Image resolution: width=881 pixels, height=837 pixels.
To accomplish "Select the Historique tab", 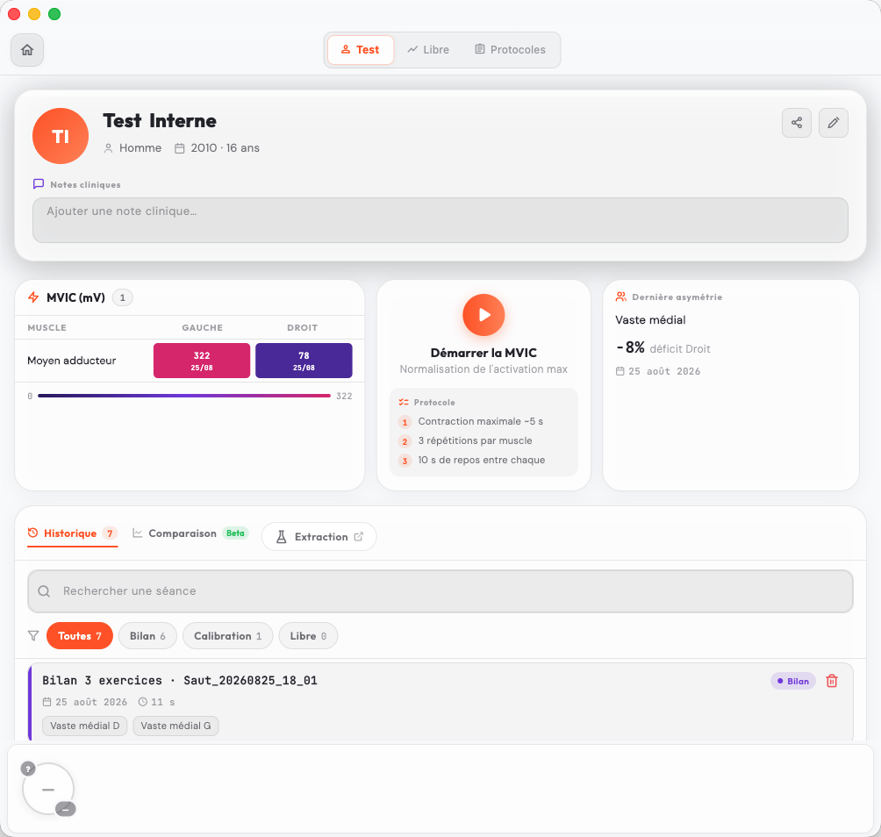I will tap(73, 533).
